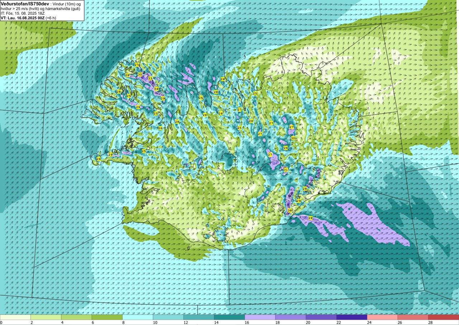Click the legend scale tick label '0'
The image size is (459, 325).
(1, 322)
